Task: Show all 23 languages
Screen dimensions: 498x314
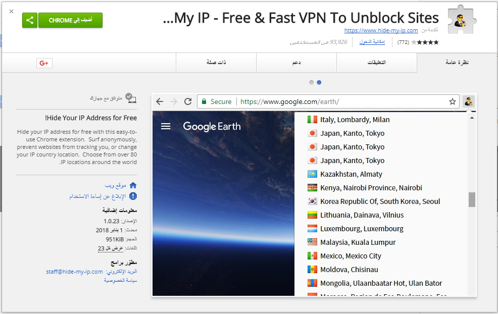Action: (110, 248)
